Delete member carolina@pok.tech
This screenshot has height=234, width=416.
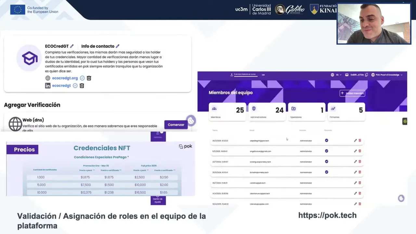click(x=360, y=183)
